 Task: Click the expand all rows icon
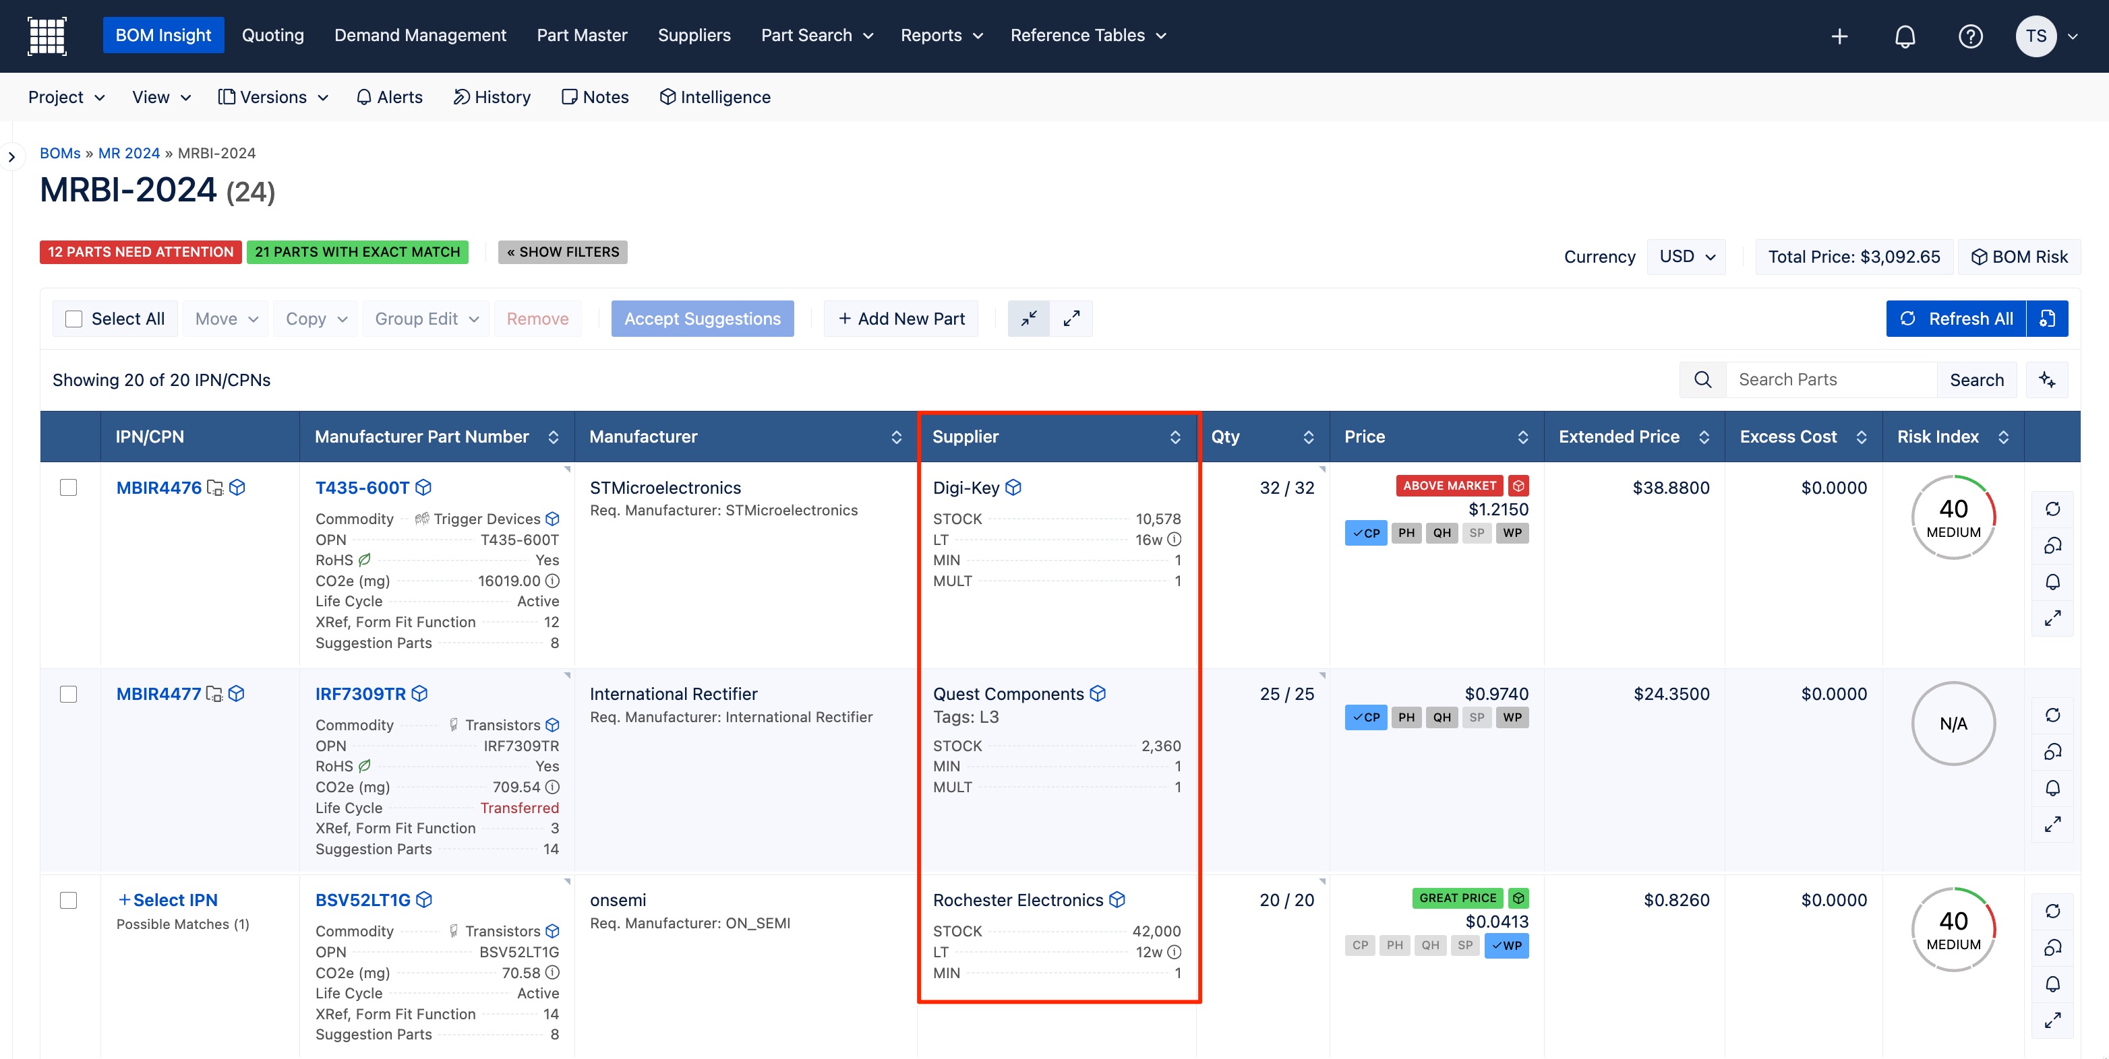tap(1072, 319)
